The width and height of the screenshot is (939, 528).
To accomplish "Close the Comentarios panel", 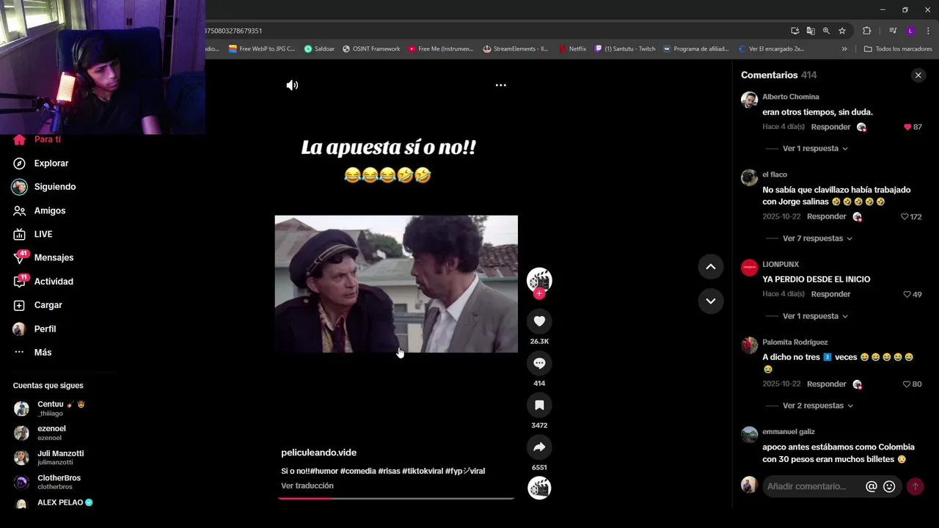I will tap(918, 76).
